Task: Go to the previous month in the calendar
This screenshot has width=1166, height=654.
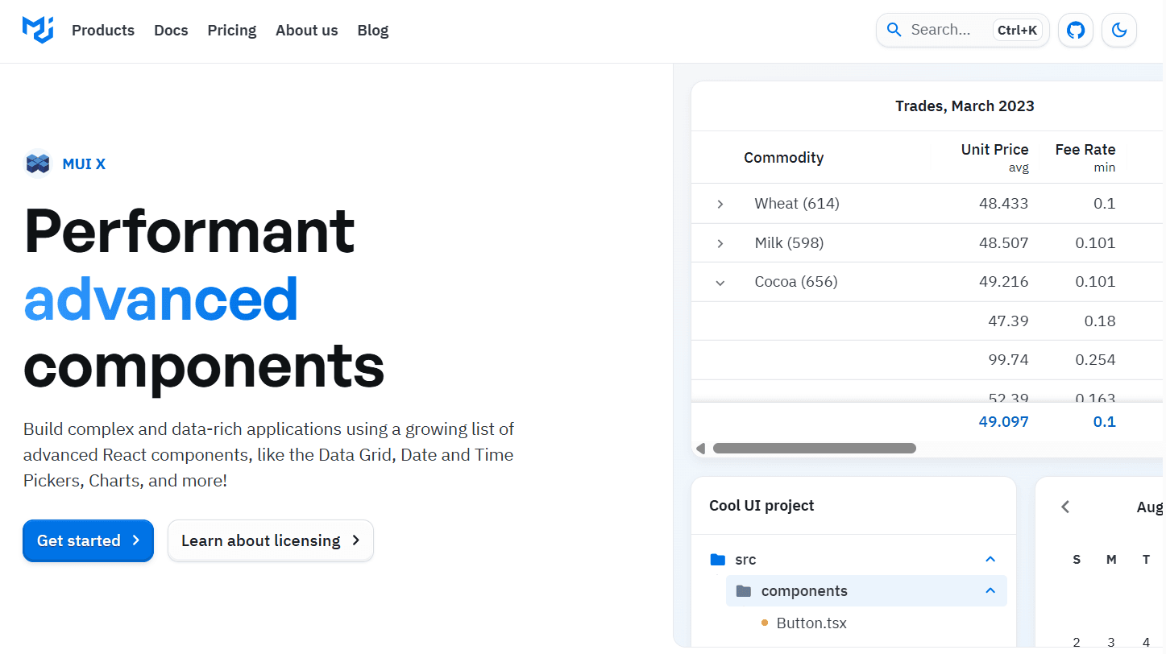Action: pos(1065,507)
